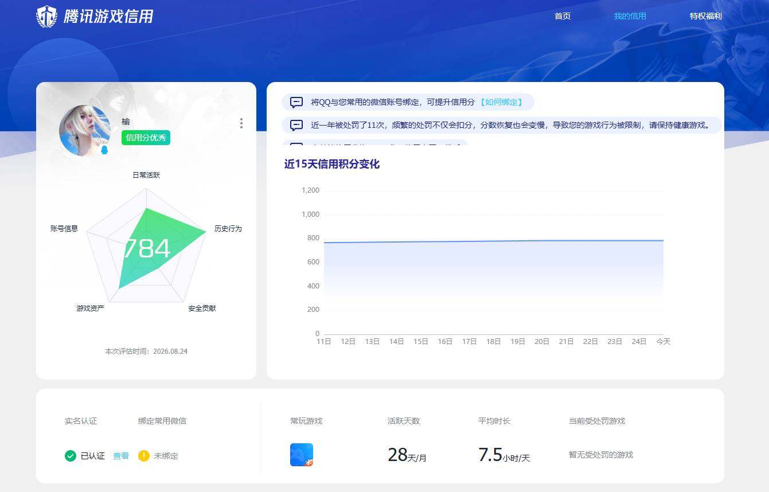
Task: Click the 常玩游戏 heading
Action: tap(306, 421)
